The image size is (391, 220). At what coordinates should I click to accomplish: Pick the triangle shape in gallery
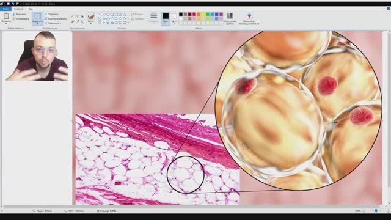point(125,15)
